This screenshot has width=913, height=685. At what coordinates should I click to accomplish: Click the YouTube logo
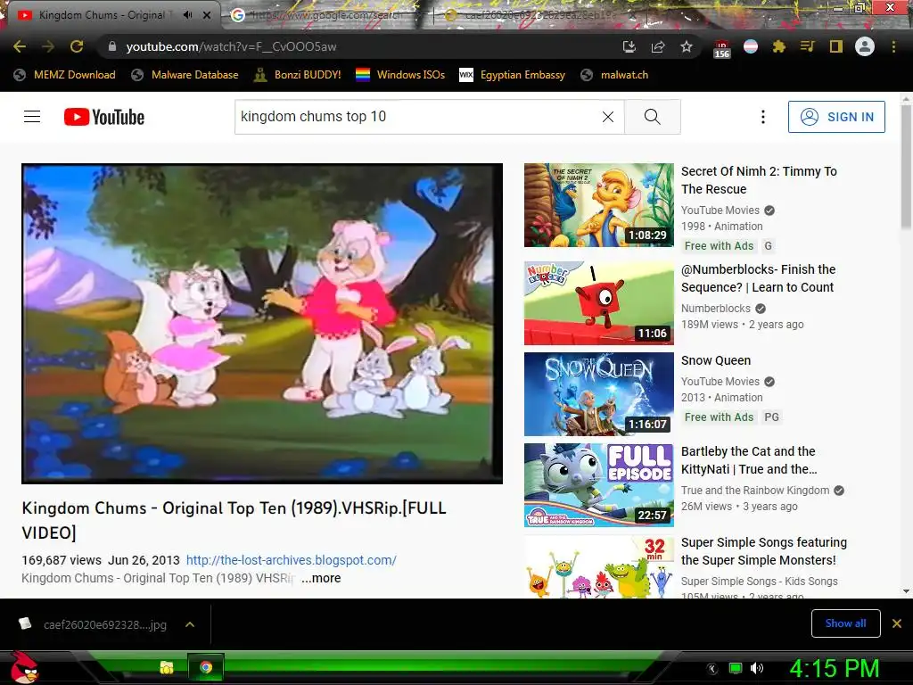tap(104, 117)
